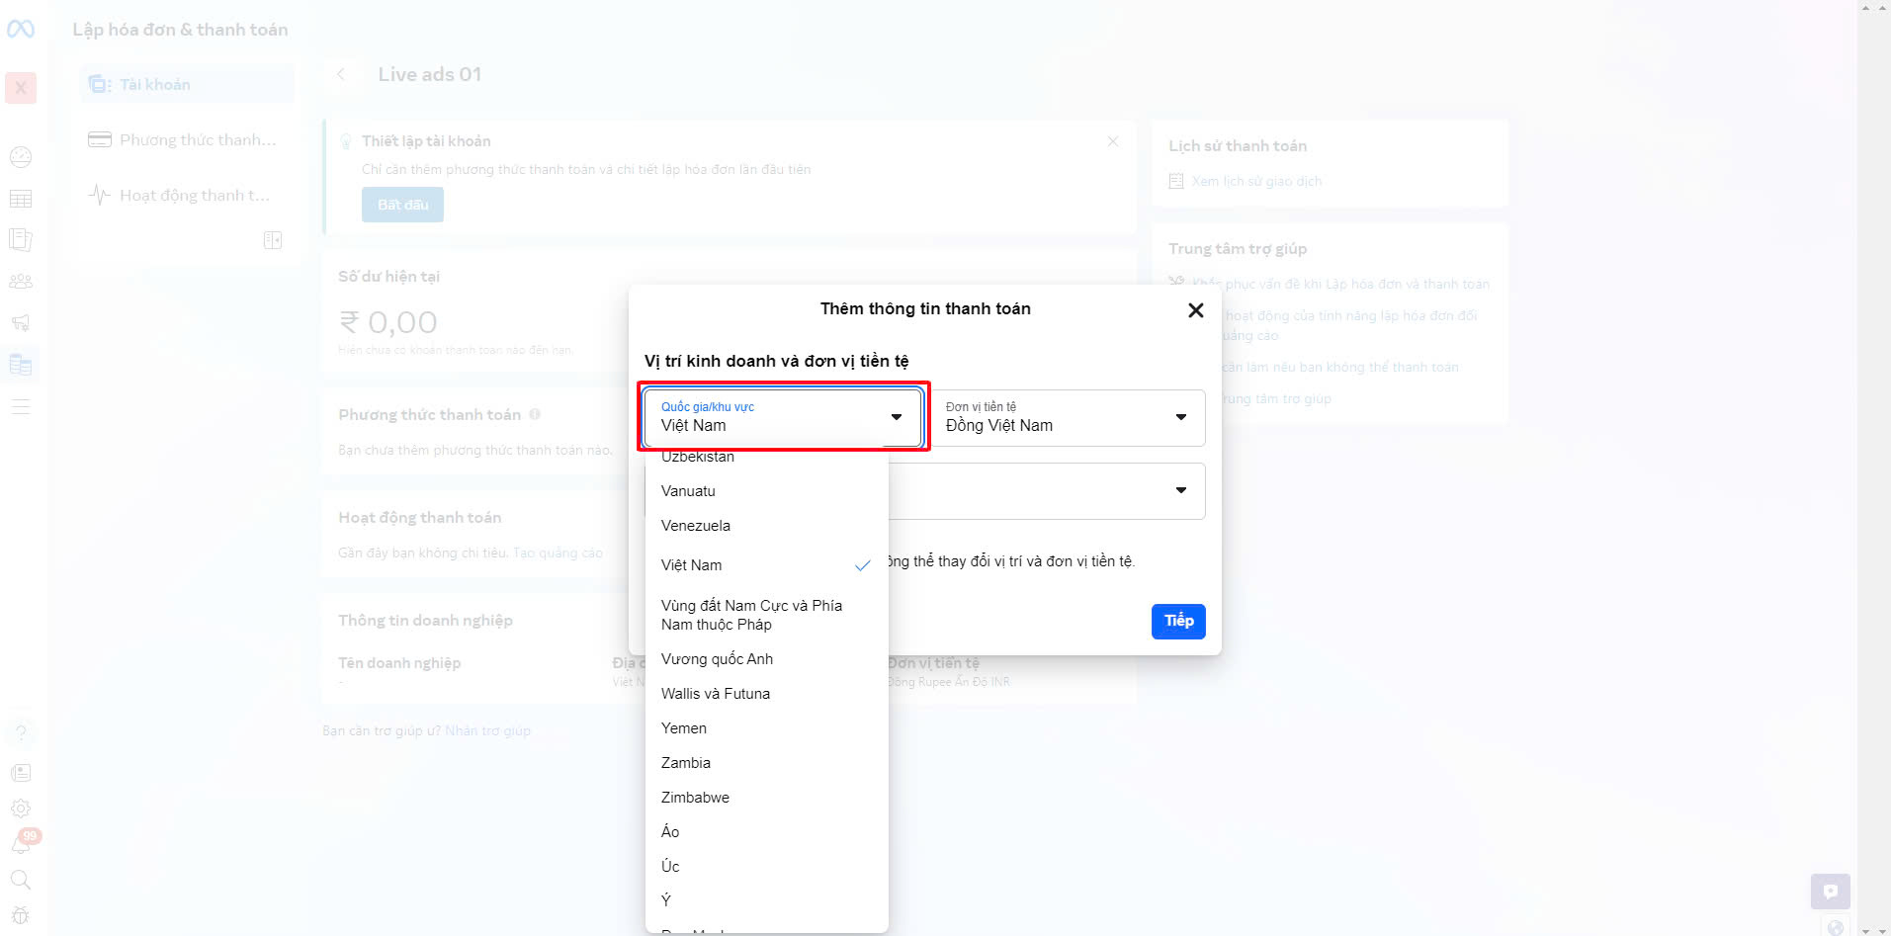The height and width of the screenshot is (936, 1891).
Task: Open the news feed icon in sidebar
Action: coord(21,773)
